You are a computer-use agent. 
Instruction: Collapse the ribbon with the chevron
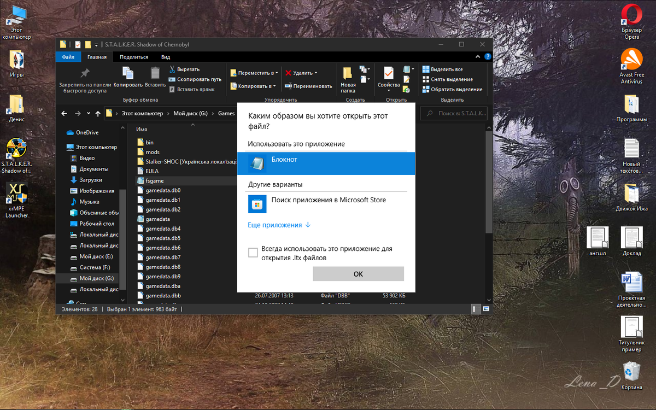coord(479,57)
